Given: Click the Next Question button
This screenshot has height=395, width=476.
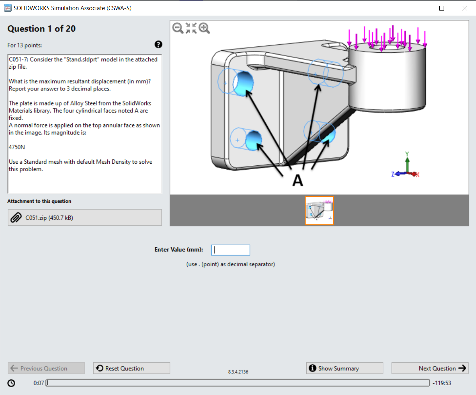Looking at the screenshot, I should [430, 368].
